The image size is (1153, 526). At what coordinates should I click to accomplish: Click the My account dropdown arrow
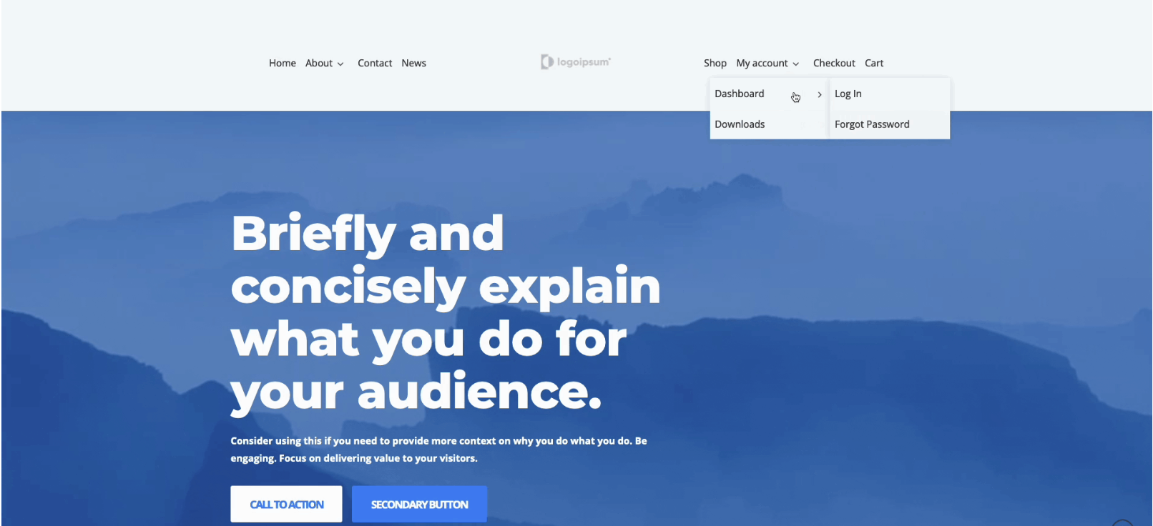coord(796,64)
